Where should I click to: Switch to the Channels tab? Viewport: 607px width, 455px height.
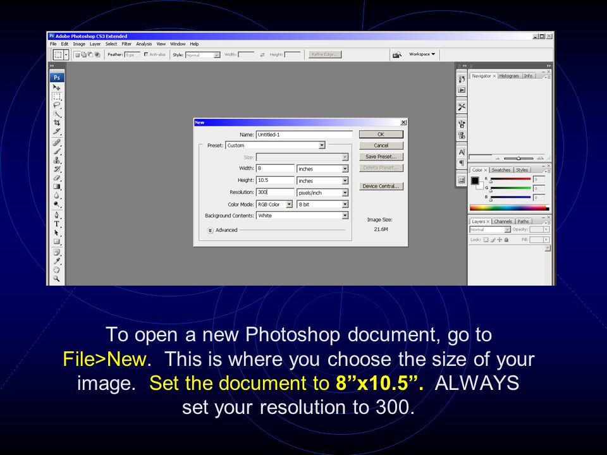(x=503, y=221)
